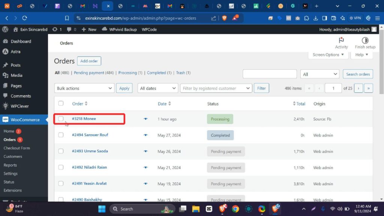Check the checkbox for order #3218 Monee
Viewport: 384px width, 216px height.
[61, 119]
